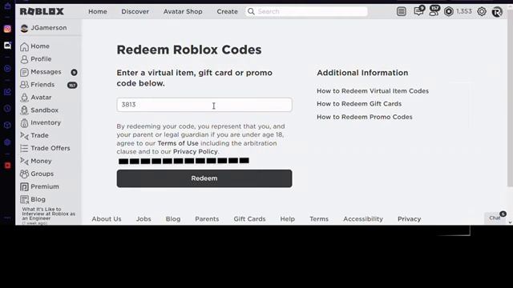Click the avatar icon at top right
Viewport: 513px width, 288px height.
[x=497, y=12]
